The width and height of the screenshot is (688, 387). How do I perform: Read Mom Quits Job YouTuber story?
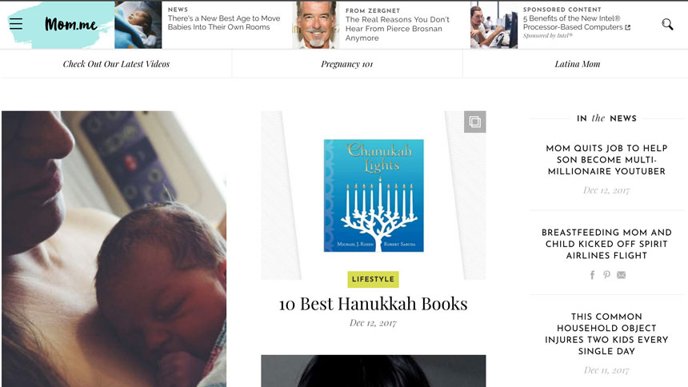click(x=606, y=160)
